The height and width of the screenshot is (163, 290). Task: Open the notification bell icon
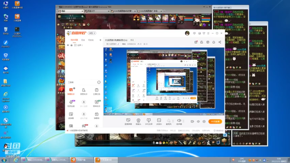click(x=214, y=42)
